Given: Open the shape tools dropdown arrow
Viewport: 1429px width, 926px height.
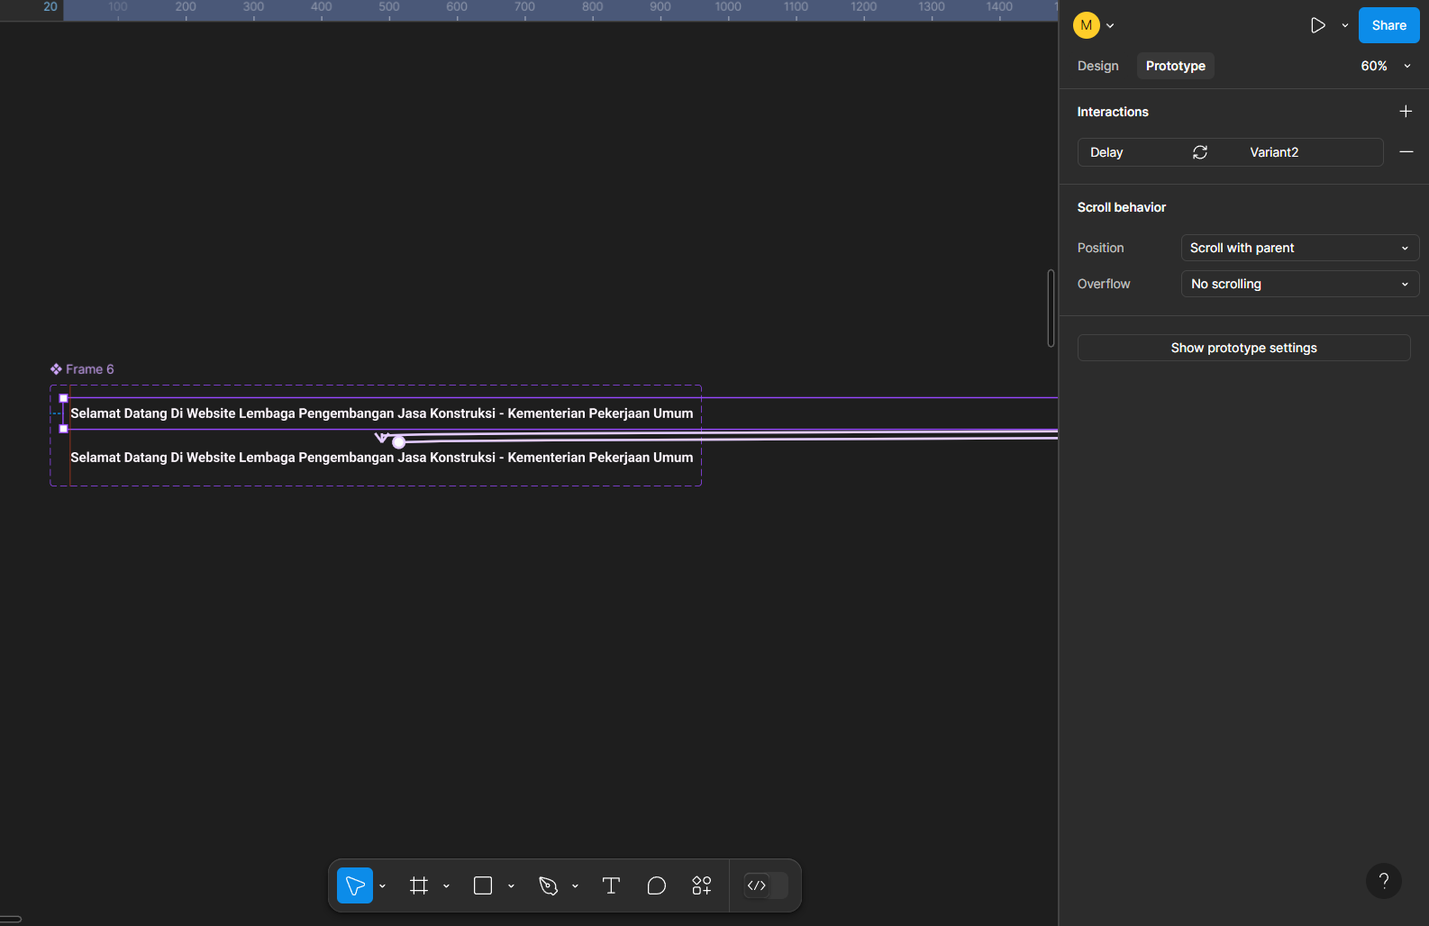Looking at the screenshot, I should coord(511,886).
